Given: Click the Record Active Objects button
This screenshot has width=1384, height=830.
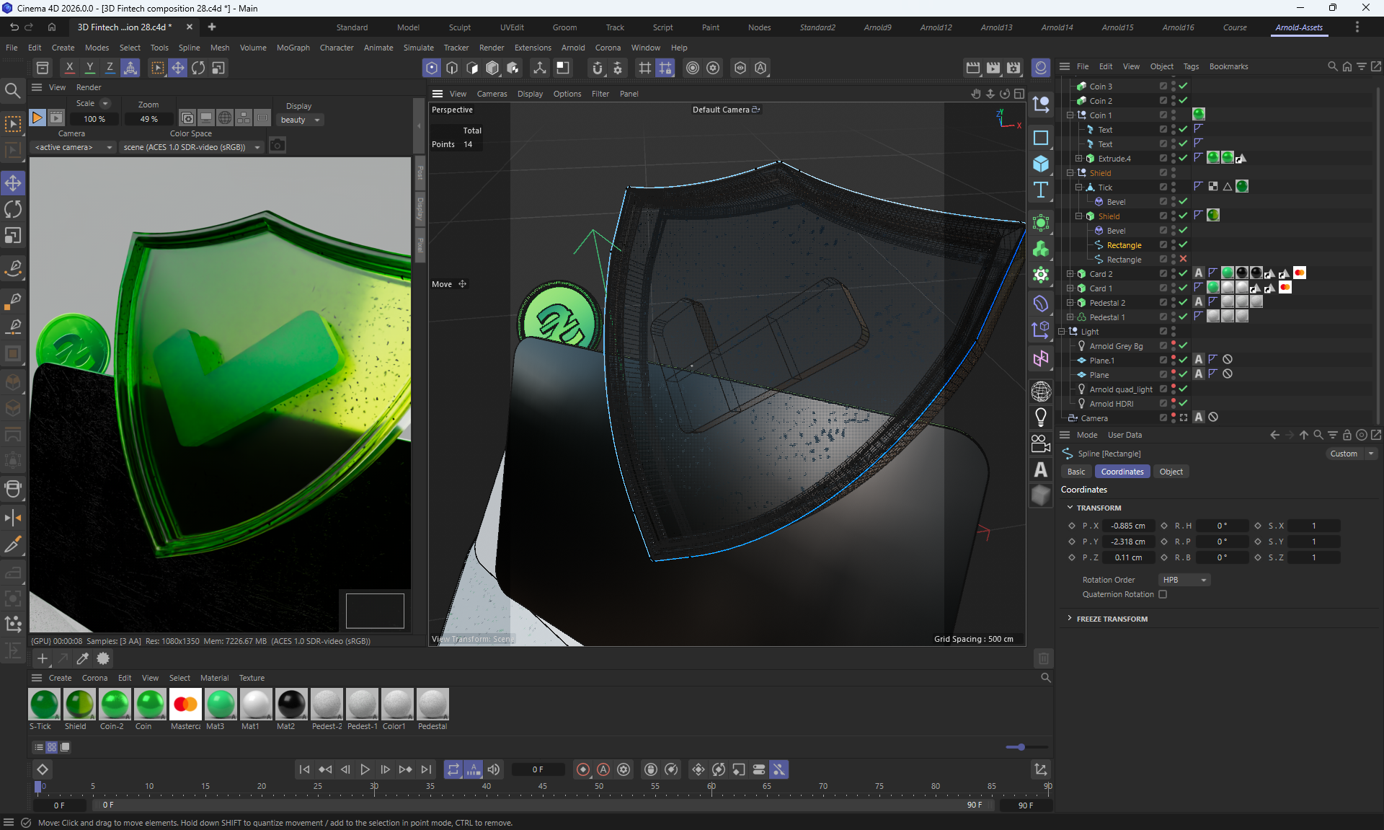Looking at the screenshot, I should [x=583, y=769].
